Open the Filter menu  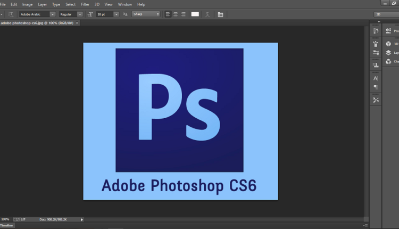click(x=85, y=4)
